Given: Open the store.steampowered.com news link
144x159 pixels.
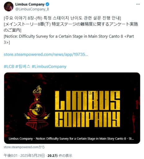Looking at the screenshot, I should tap(46, 54).
